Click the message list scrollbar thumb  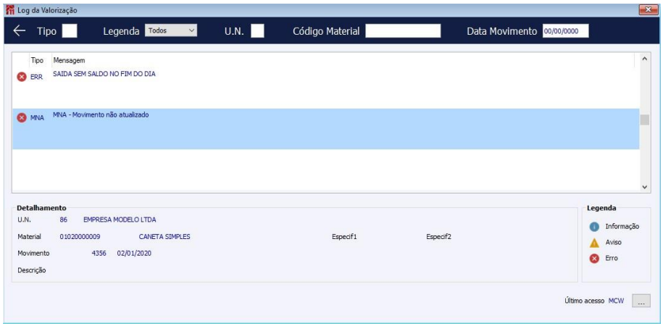click(644, 120)
